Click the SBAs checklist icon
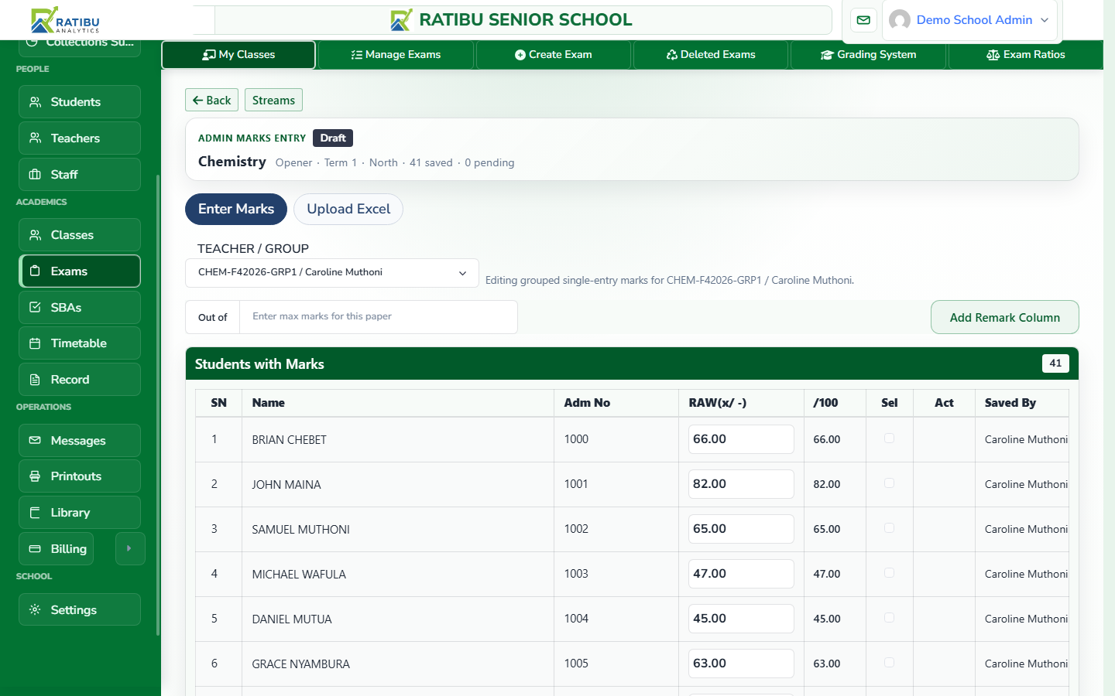Image resolution: width=1115 pixels, height=696 pixels. [x=35, y=308]
